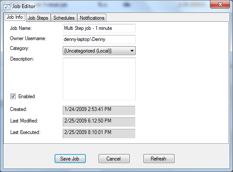233x172 pixels.
Task: Expand the Category dropdown arrow
Action: click(x=132, y=51)
